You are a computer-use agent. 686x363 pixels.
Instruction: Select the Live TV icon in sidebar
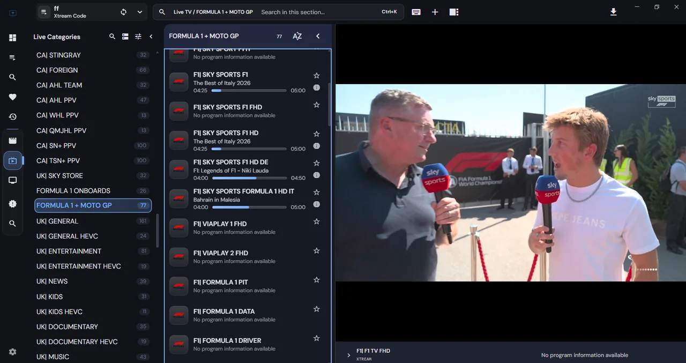[12, 160]
